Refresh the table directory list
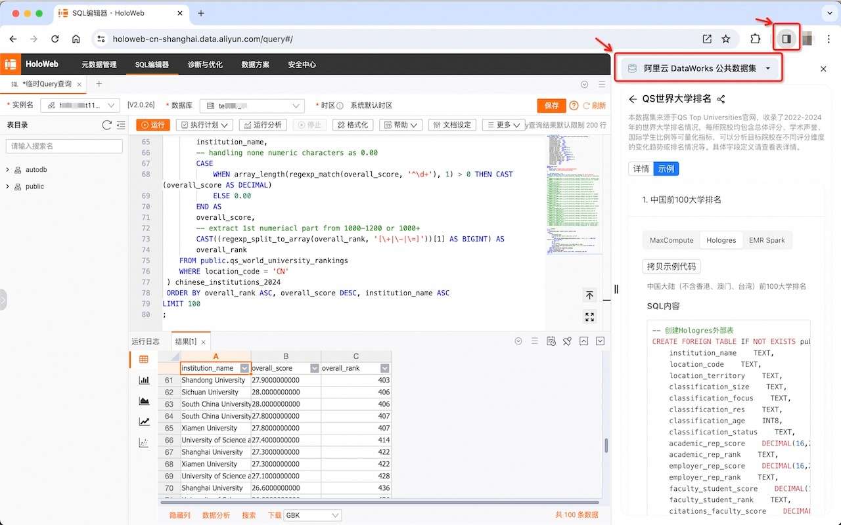This screenshot has height=525, width=841. 107,125
